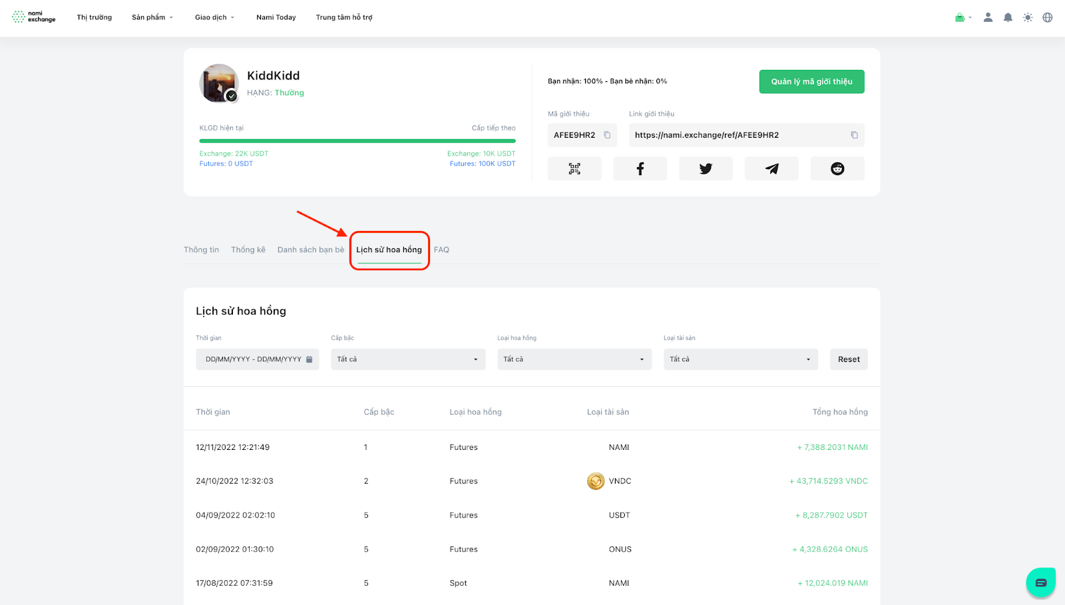Share referral on Facebook
1065x605 pixels.
(640, 168)
